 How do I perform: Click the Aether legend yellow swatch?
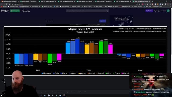[79, 73]
